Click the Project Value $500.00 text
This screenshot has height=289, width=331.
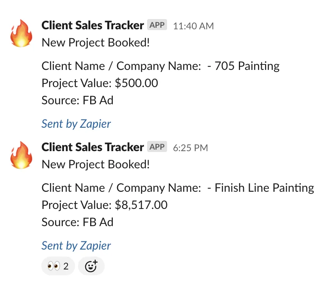[x=100, y=83]
